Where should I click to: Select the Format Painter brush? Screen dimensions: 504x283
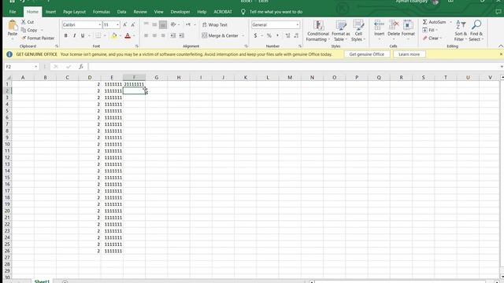pyautogui.click(x=24, y=38)
